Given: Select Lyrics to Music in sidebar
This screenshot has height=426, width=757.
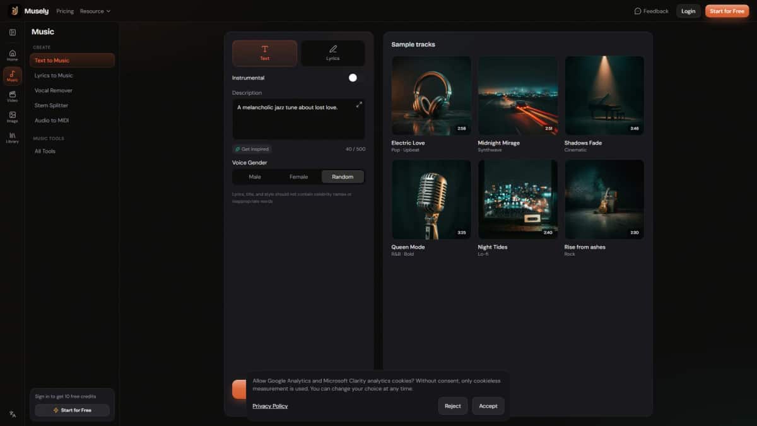Looking at the screenshot, I should pos(72,75).
